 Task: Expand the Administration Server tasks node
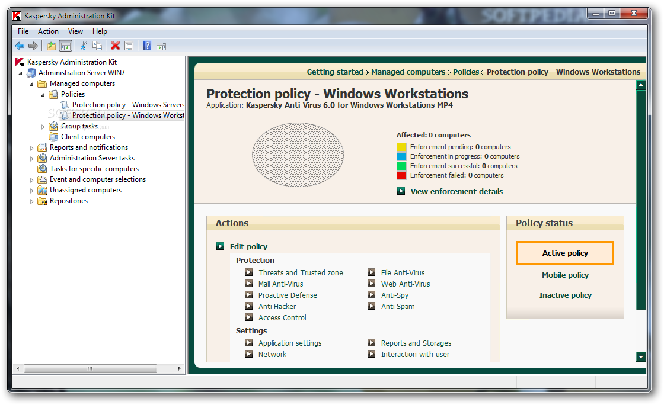31,159
